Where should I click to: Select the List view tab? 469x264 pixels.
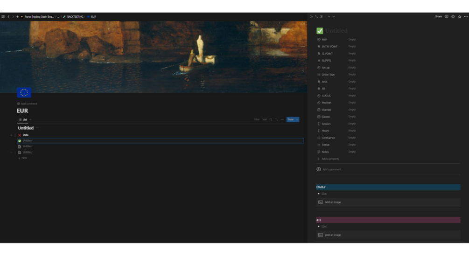pyautogui.click(x=23, y=119)
